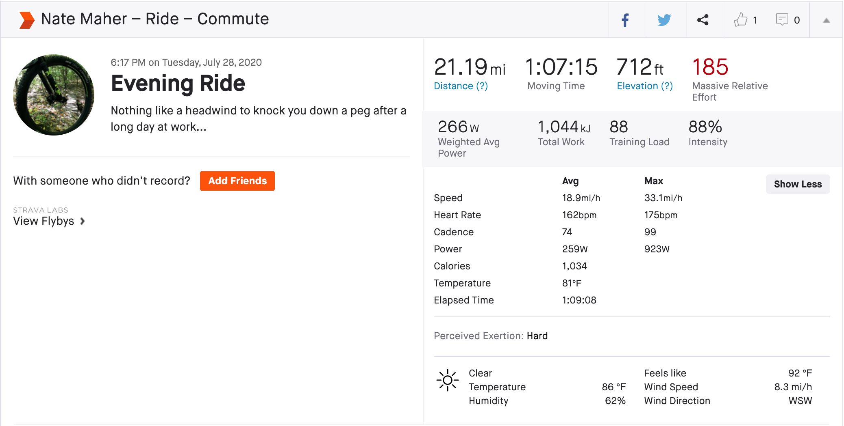
Task: Click the orange Strava chevron logo
Action: click(x=27, y=20)
